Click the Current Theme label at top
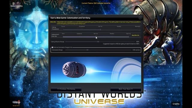Image resolution: width=192 pixels, height=108 pixels. (96, 3)
